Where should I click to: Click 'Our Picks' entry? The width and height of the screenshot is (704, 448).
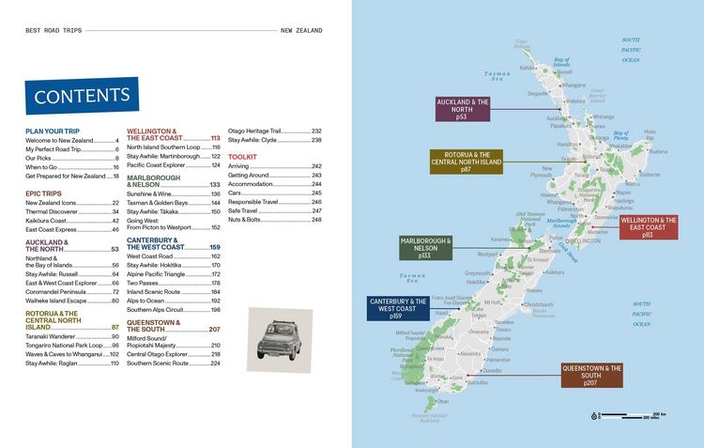(x=72, y=158)
